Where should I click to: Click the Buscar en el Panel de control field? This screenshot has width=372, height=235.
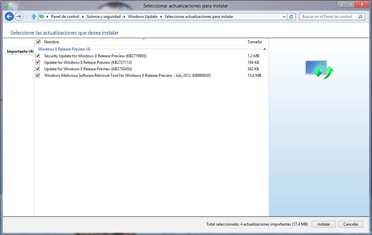(x=327, y=17)
